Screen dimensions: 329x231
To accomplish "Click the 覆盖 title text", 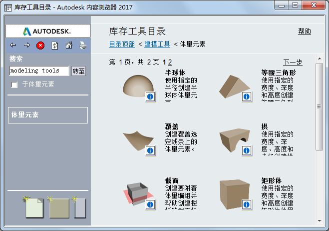I will tap(172, 126).
